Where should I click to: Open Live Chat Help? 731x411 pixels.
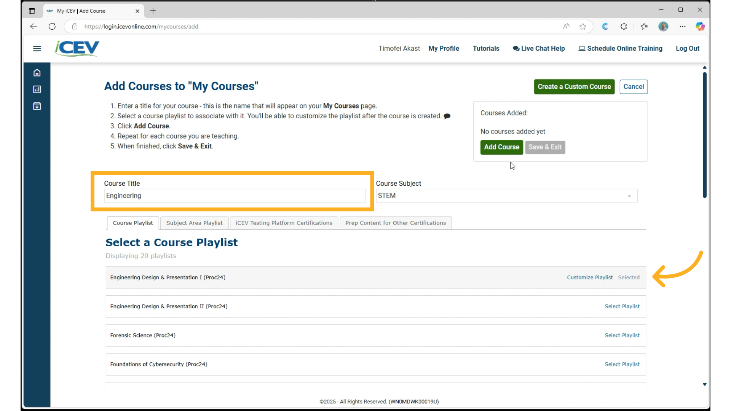coord(539,48)
